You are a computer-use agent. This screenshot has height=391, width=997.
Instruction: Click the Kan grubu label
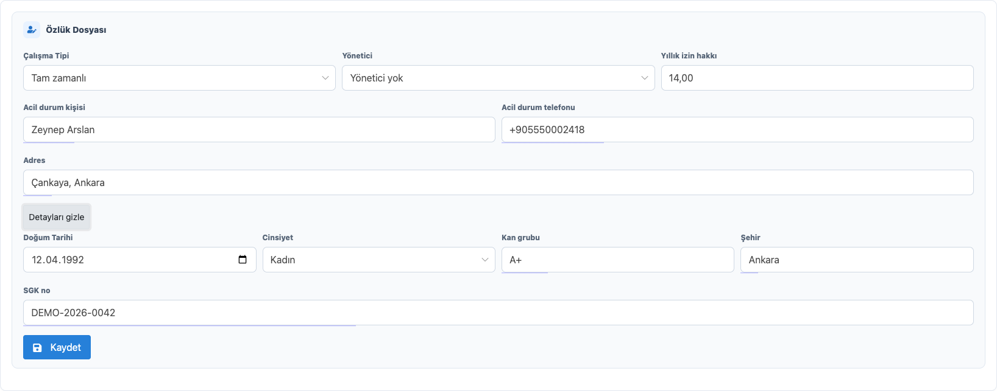coord(520,237)
